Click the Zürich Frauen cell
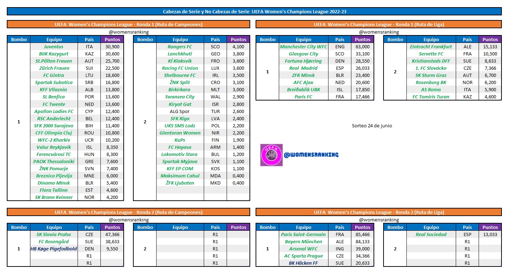This screenshot has height=274, width=509. click(x=54, y=68)
